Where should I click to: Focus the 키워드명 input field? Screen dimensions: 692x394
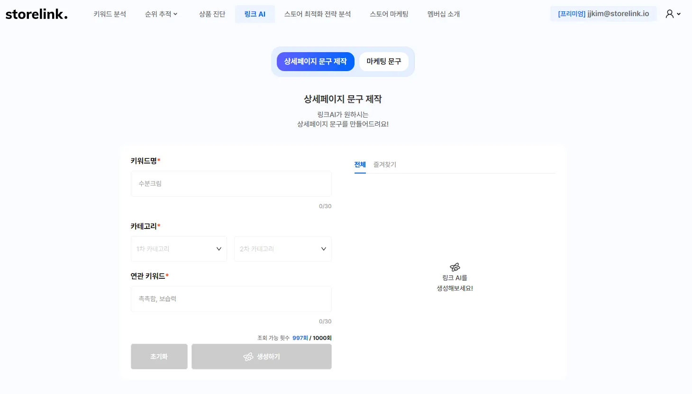coord(231,183)
